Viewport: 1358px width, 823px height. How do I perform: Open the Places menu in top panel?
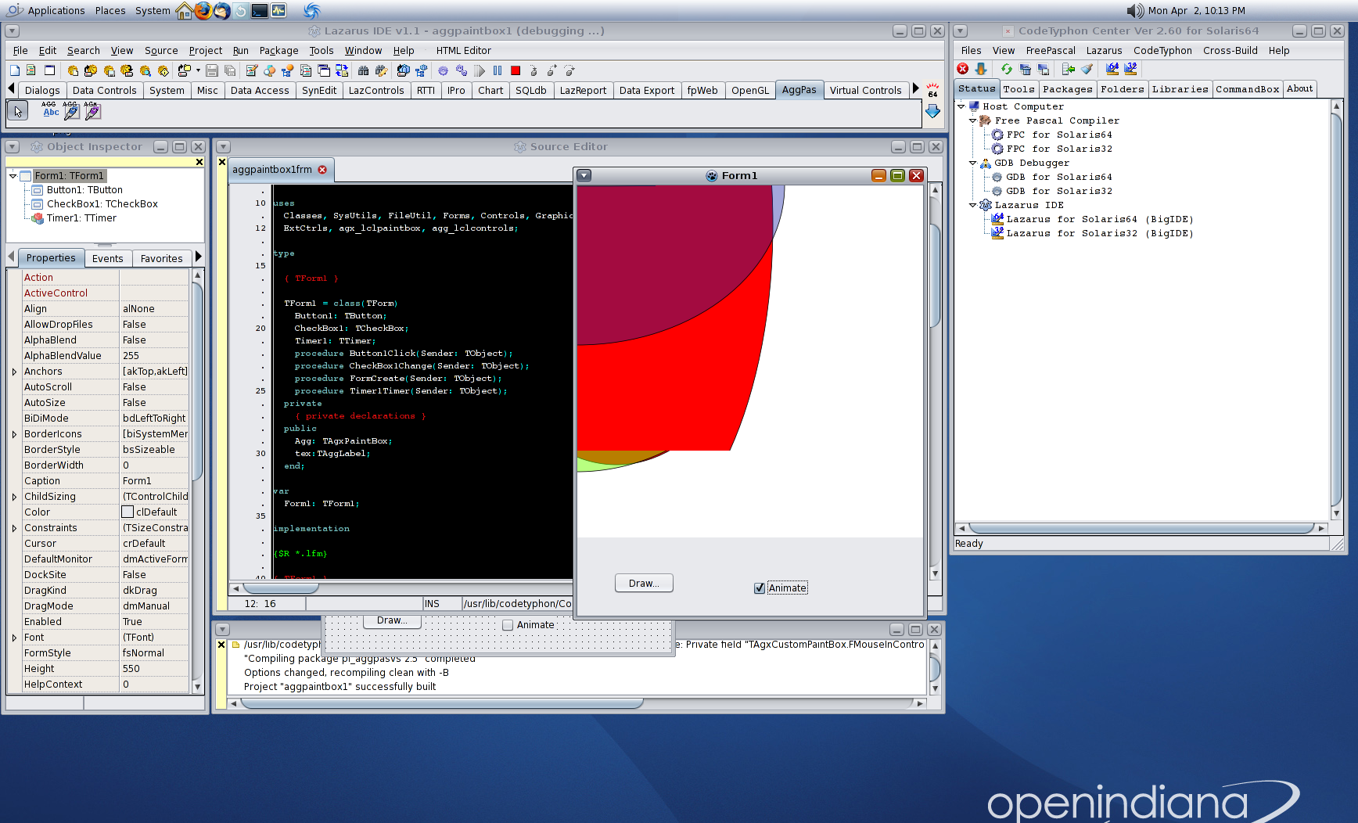[x=110, y=11]
